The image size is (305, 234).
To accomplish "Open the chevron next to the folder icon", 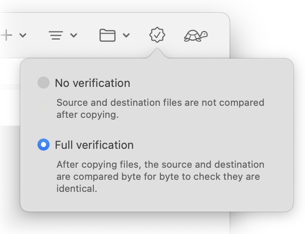I will pyautogui.click(x=126, y=35).
